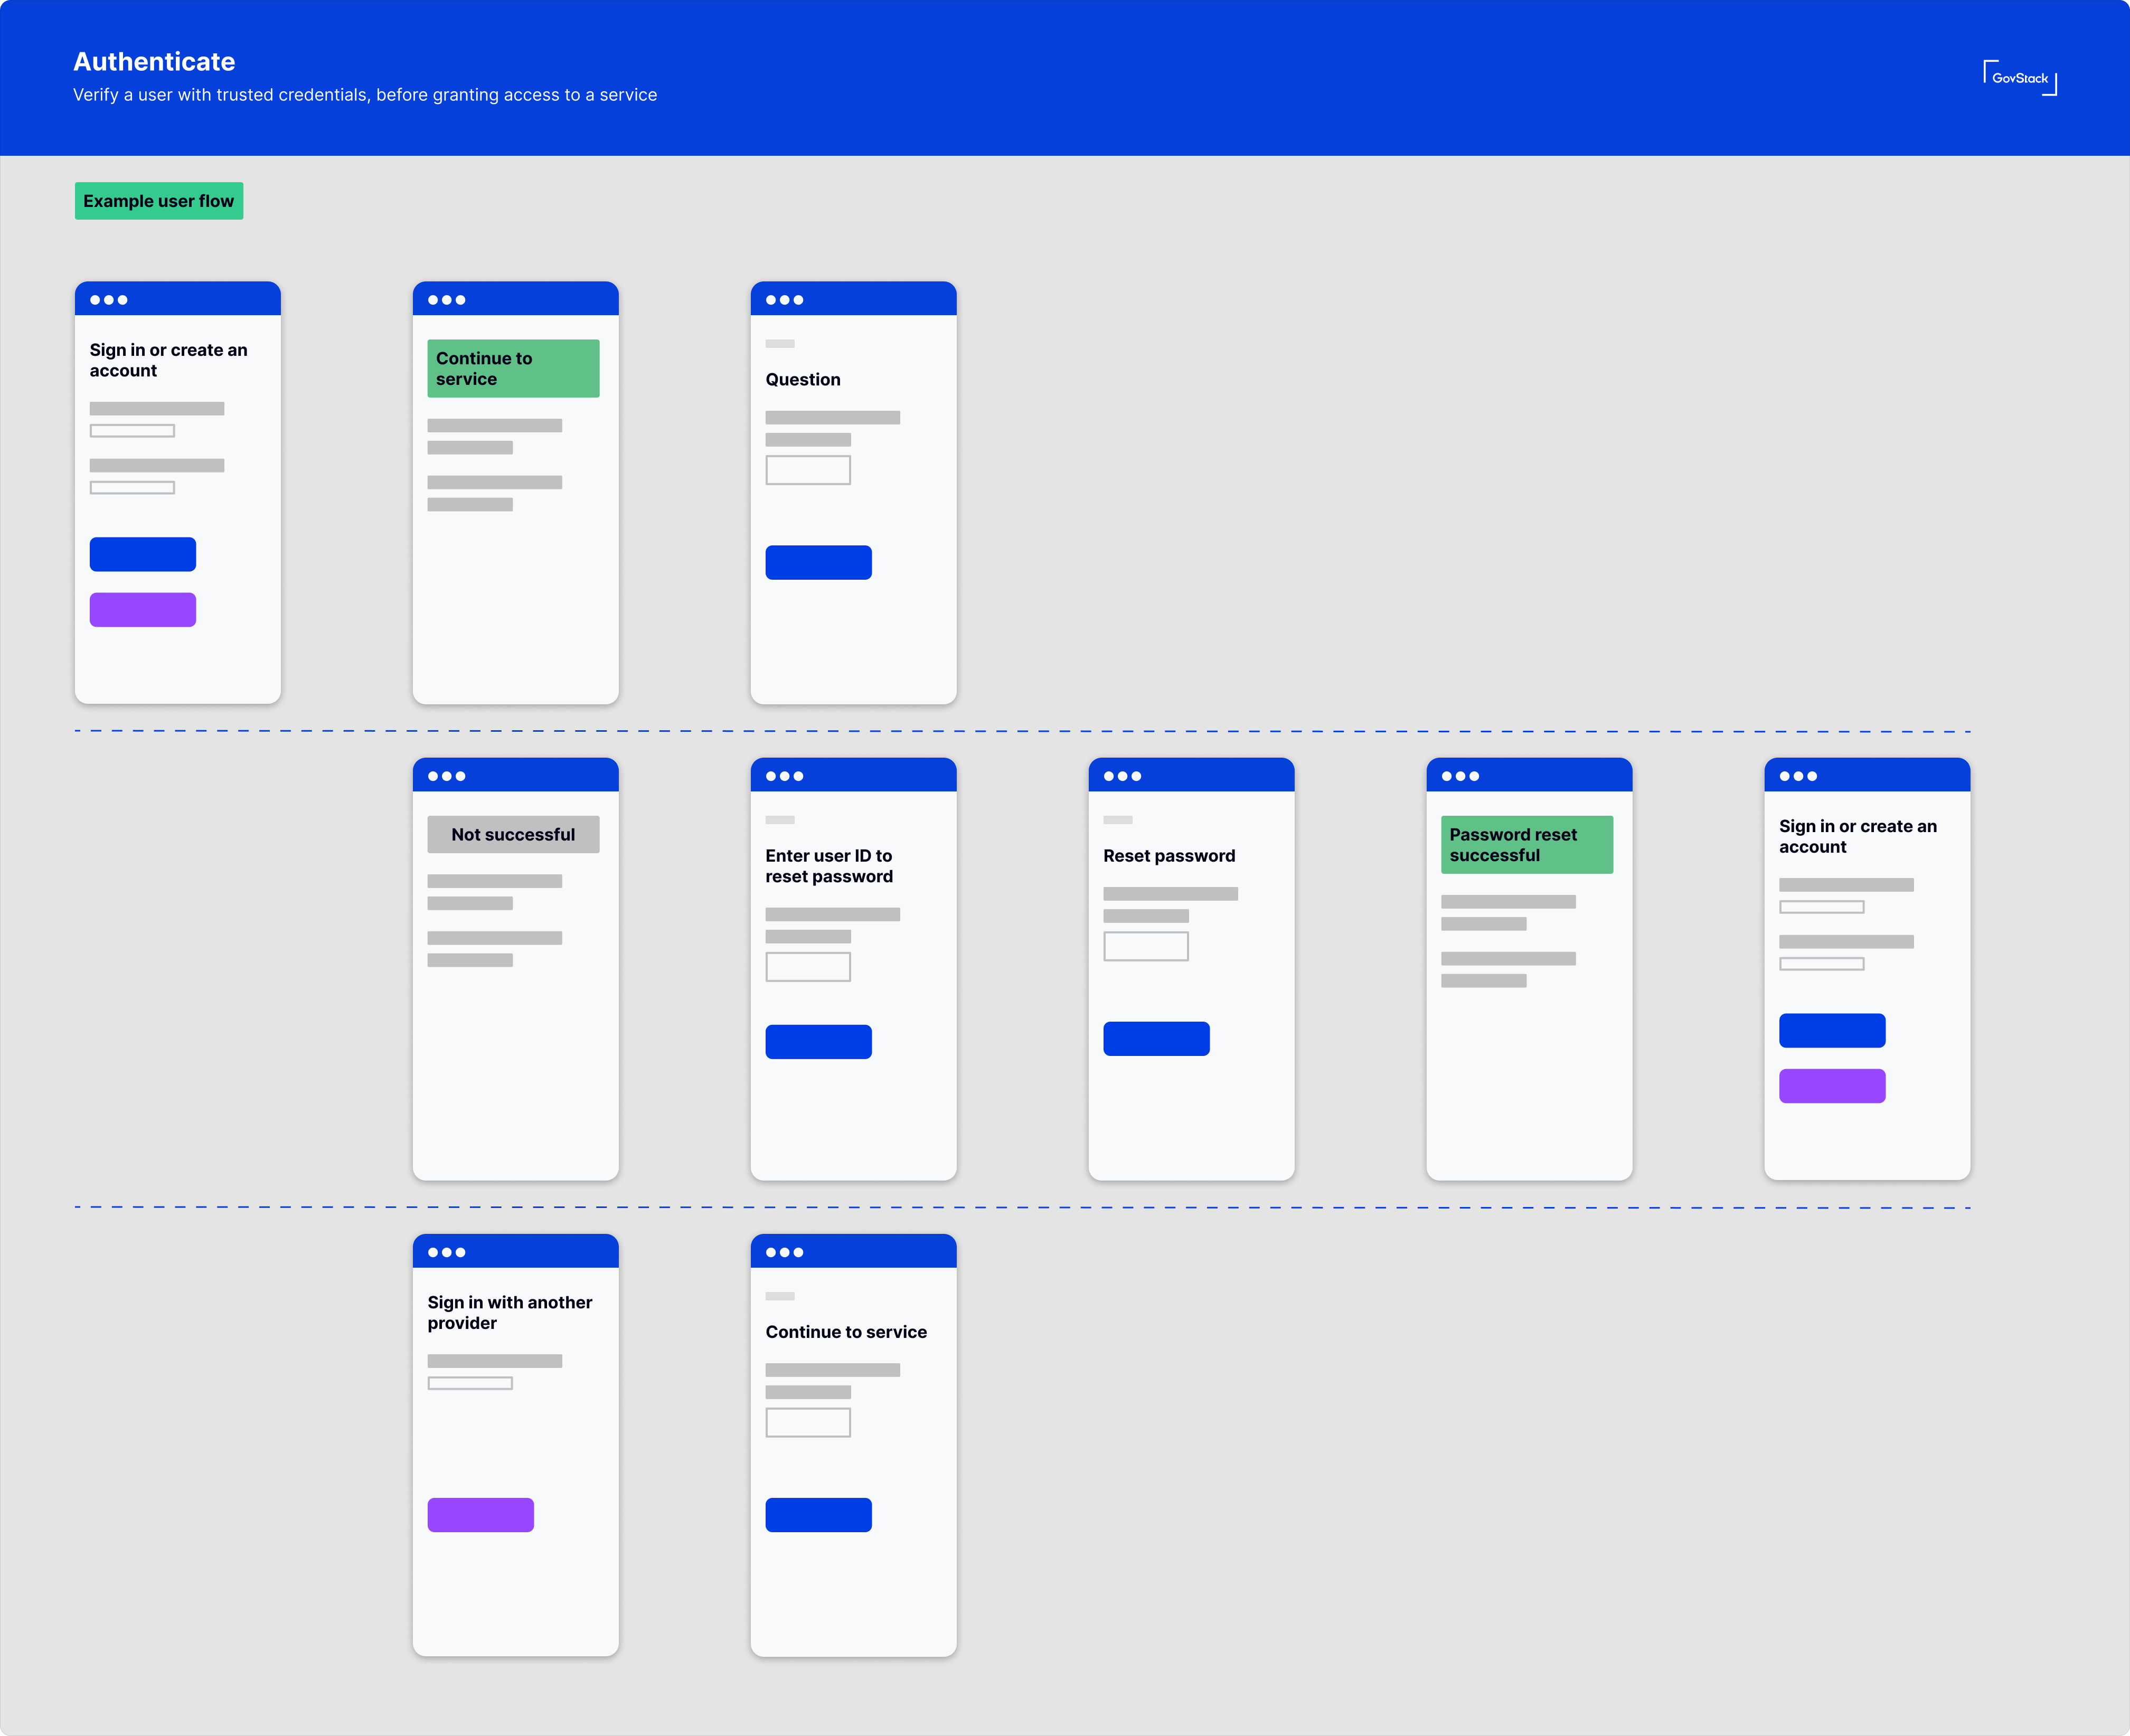The width and height of the screenshot is (2130, 1736).
Task: Click the user ID input field on reset screen
Action: (x=808, y=966)
